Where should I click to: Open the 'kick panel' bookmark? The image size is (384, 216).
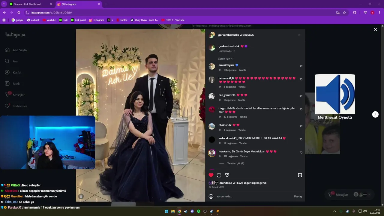point(78,20)
